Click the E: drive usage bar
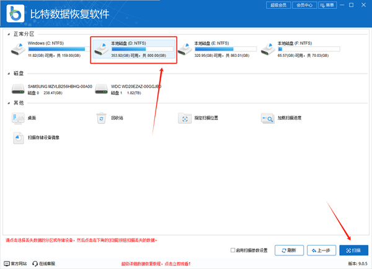Screen dimensions: 372x269 pyautogui.click(x=226, y=49)
